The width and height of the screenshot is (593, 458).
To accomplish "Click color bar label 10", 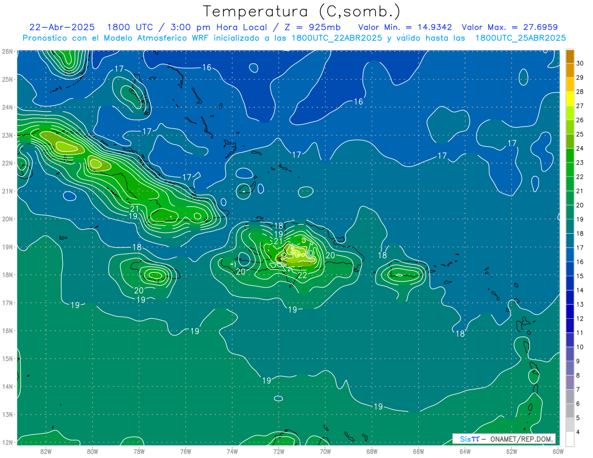I will pyautogui.click(x=580, y=347).
